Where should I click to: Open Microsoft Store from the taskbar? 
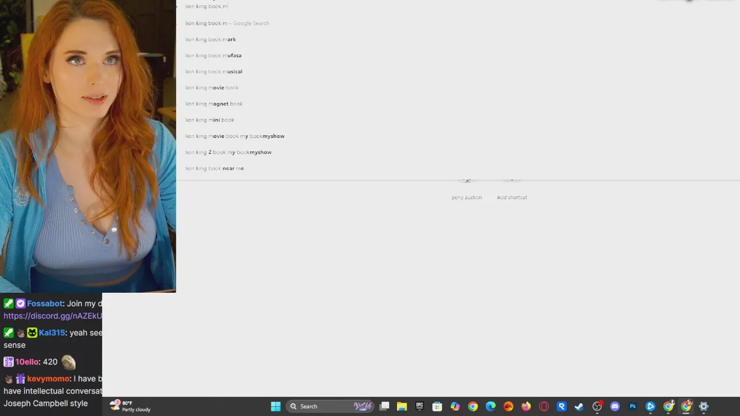click(437, 406)
